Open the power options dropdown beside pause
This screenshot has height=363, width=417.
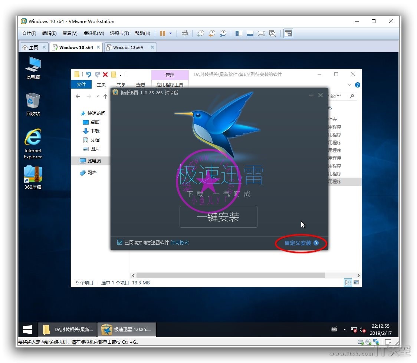pyautogui.click(x=170, y=33)
